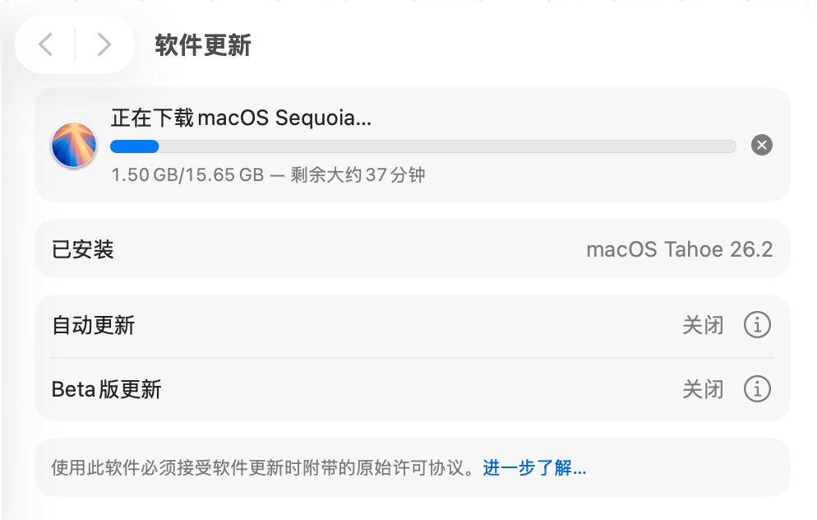Screen dimensions: 817x520
Task: Click the license agreement notice text
Action: click(x=263, y=468)
